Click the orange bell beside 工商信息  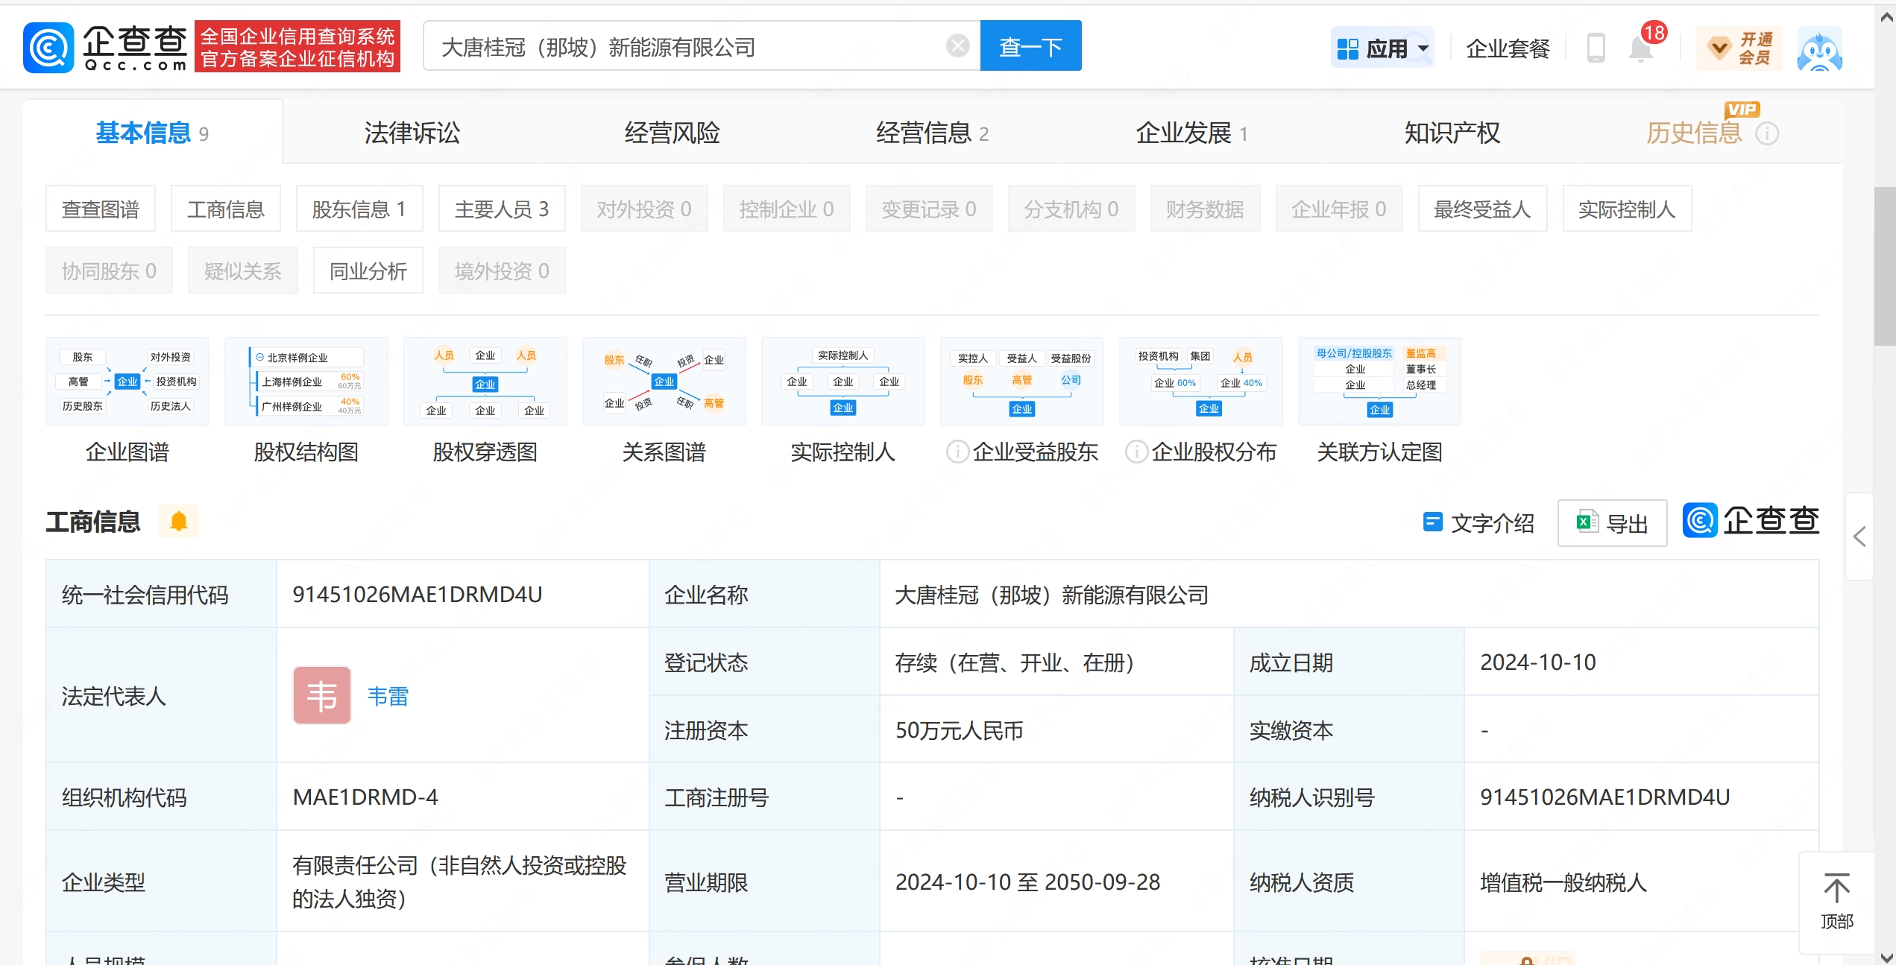(x=179, y=521)
